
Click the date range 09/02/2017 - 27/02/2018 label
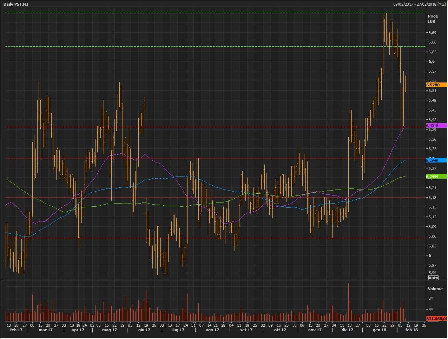pos(420,4)
